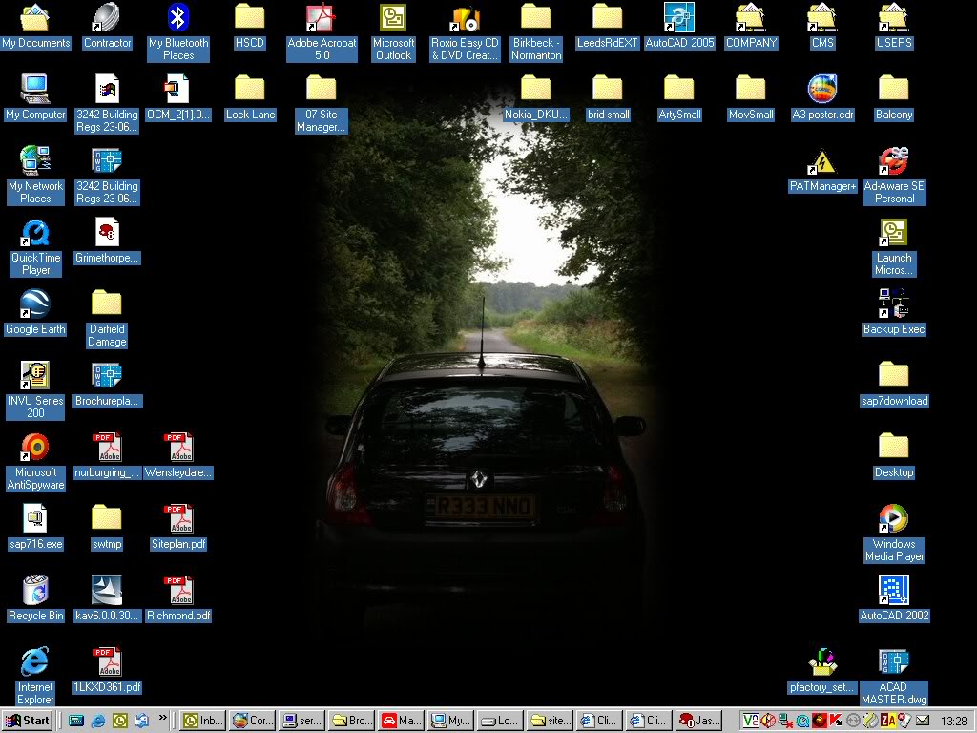Viewport: 977px width, 733px height.
Task: Open the Recycle Bin
Action: (35, 591)
